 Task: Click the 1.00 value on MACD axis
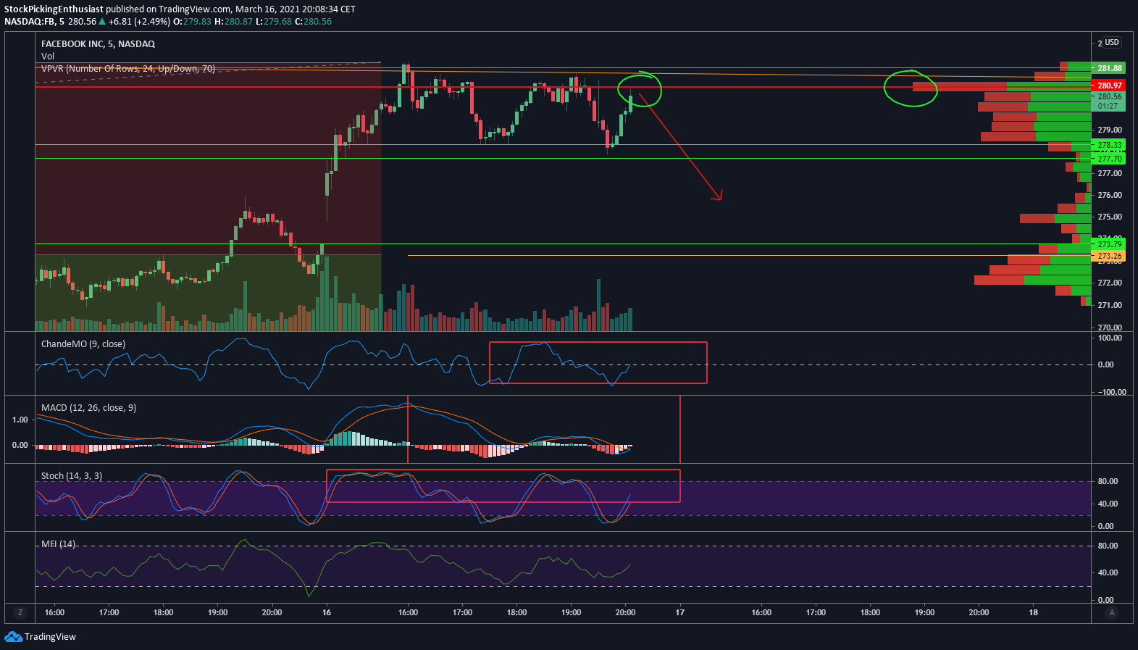pos(20,420)
